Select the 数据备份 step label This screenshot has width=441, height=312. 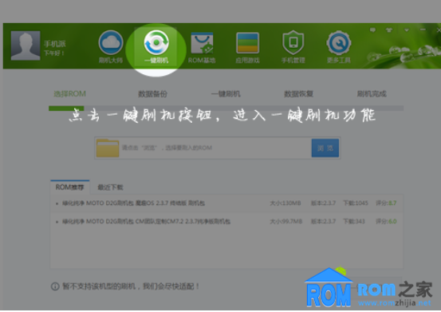point(153,93)
